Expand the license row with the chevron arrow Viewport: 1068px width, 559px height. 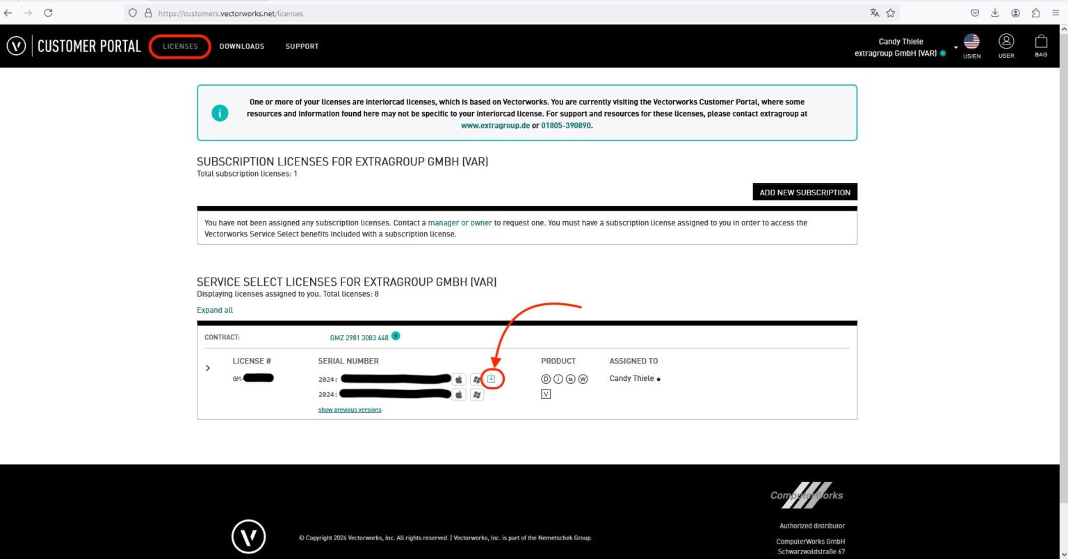click(207, 368)
